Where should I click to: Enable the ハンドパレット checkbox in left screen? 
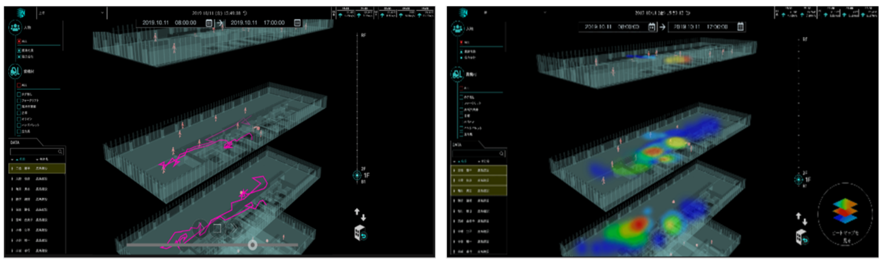click(19, 125)
